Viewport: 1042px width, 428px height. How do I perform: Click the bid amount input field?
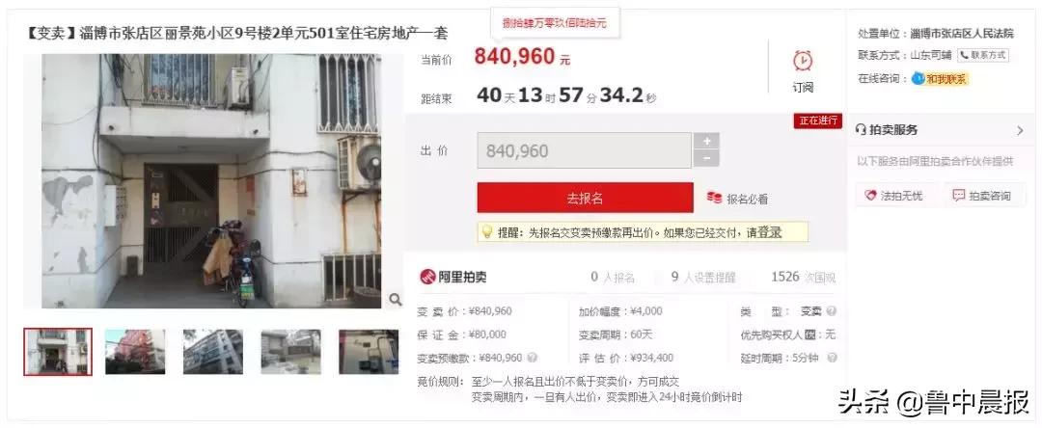click(x=584, y=150)
